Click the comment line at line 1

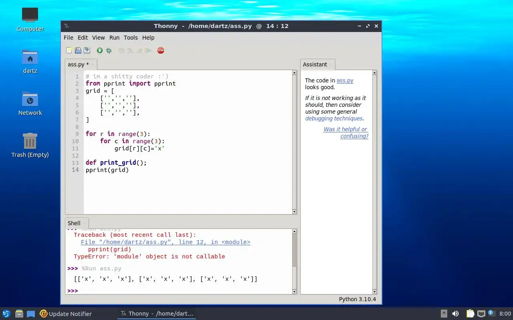(127, 76)
